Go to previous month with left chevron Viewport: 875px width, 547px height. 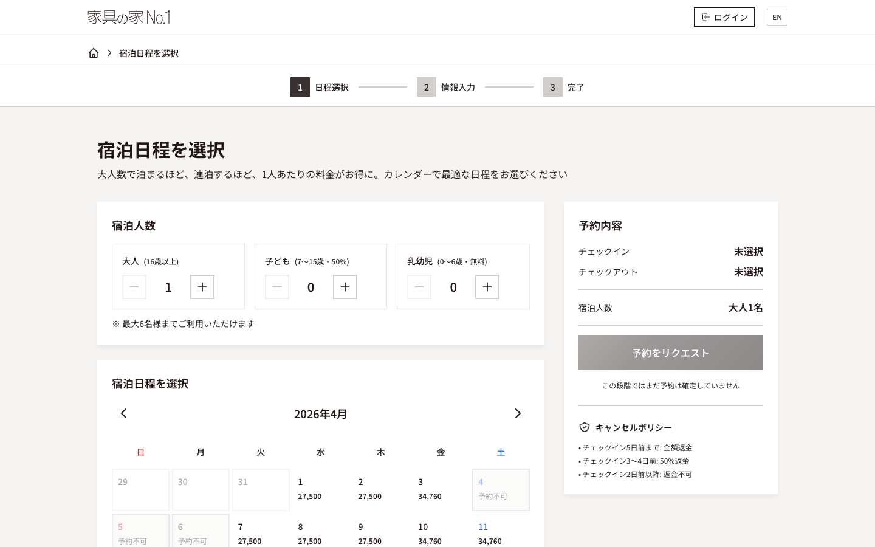tap(124, 413)
